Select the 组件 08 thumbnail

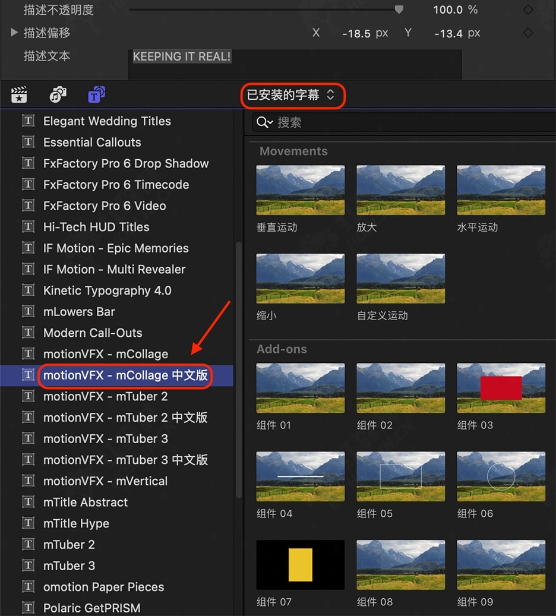point(401,565)
